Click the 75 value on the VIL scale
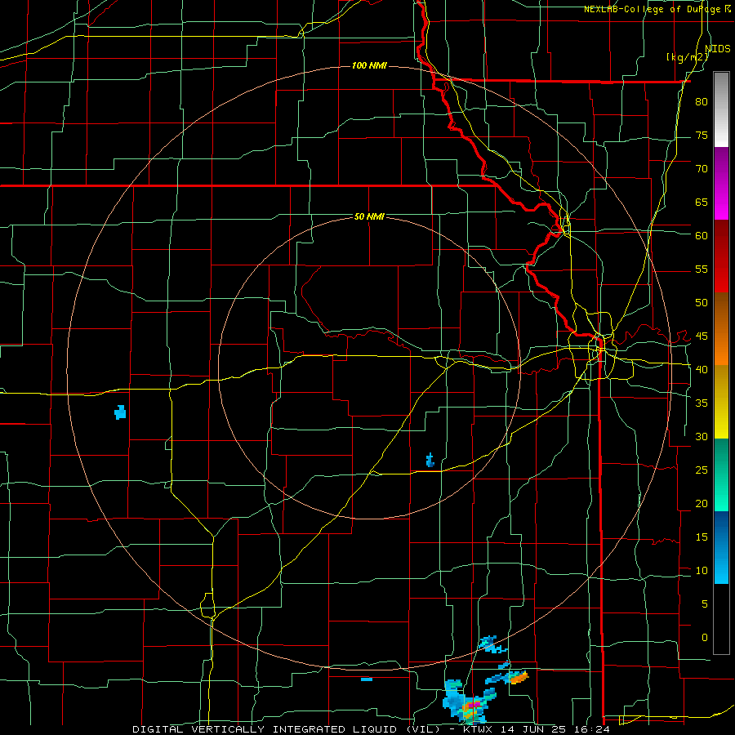 (x=702, y=135)
